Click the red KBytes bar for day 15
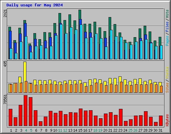Screen dimensions: 171x134 (x=81, y=117)
